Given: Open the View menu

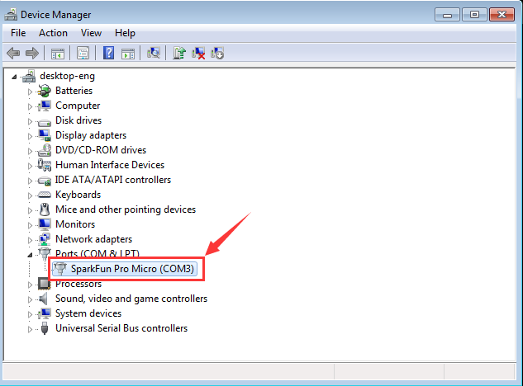Looking at the screenshot, I should [91, 33].
